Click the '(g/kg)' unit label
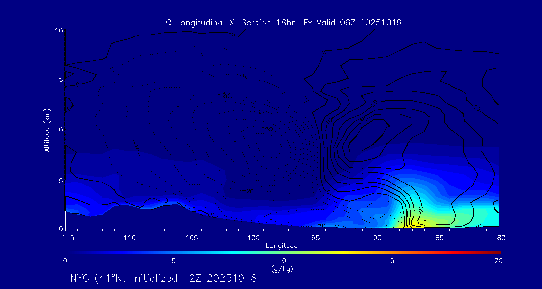The width and height of the screenshot is (542, 289). [282, 269]
